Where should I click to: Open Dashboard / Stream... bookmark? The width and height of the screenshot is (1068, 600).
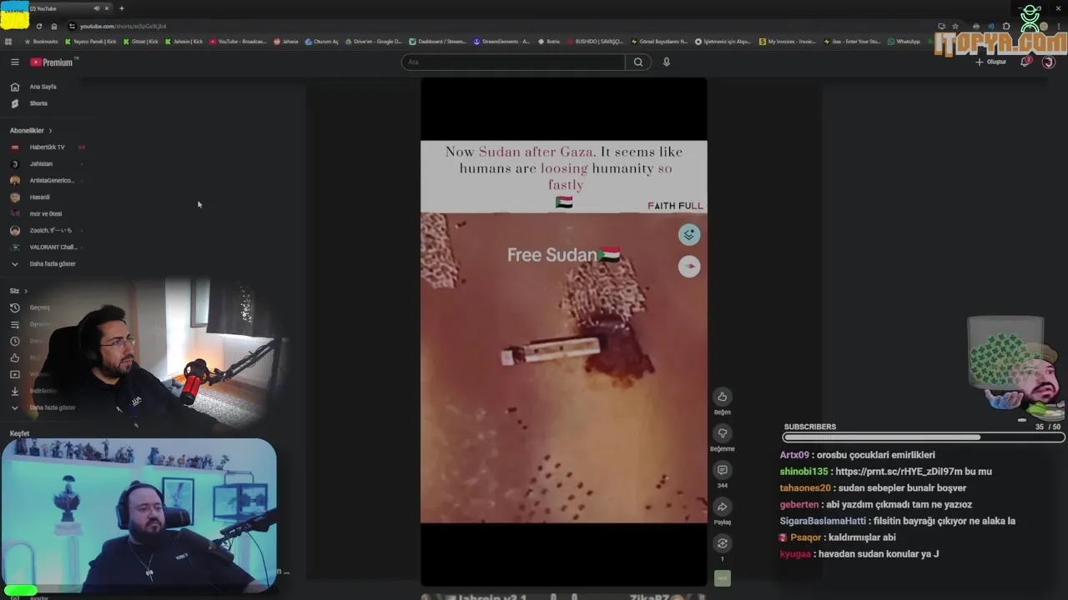[438, 42]
